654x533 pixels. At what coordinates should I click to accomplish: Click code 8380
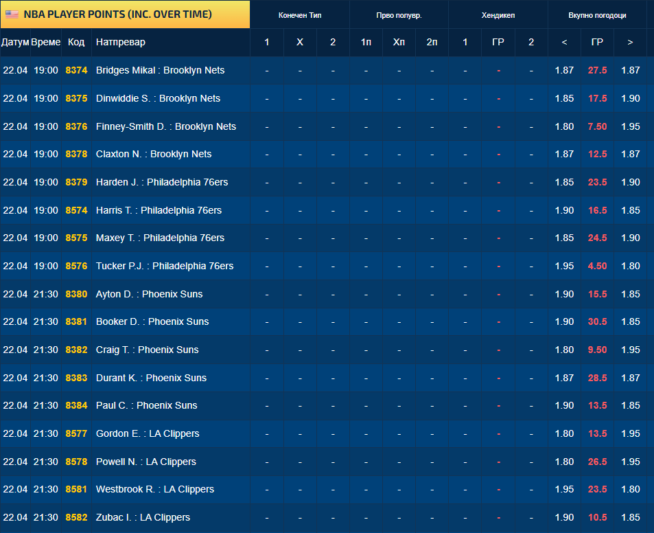tap(76, 294)
